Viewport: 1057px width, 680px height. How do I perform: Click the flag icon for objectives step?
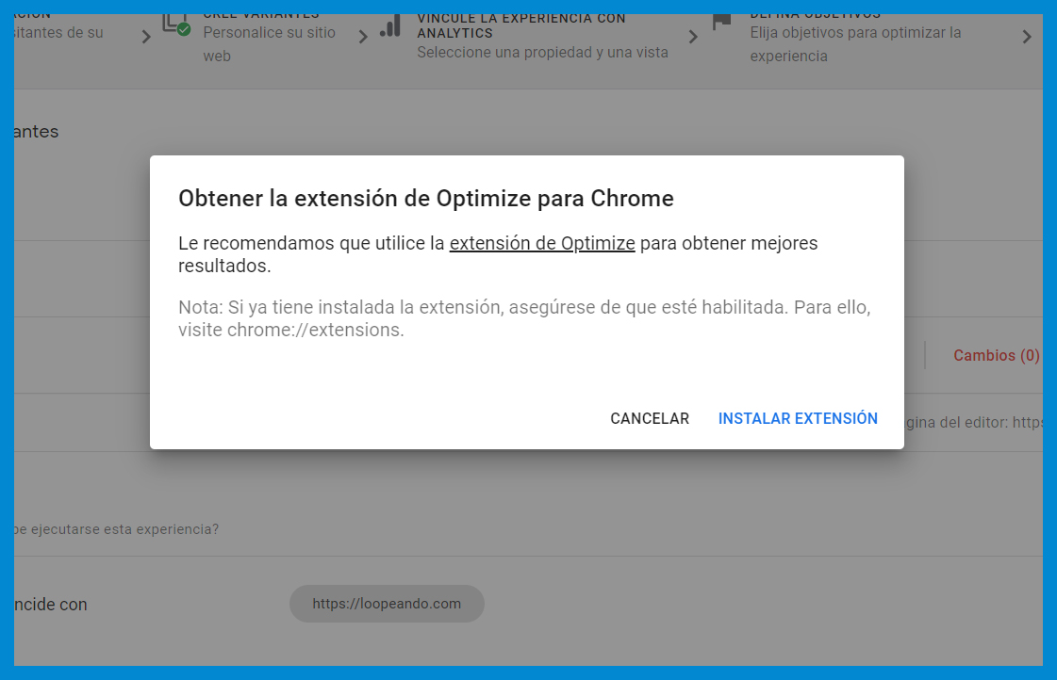coord(722,22)
